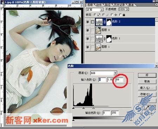Click the 存储(S)... save button
Viewport: 158px width, 129px height.
(x=147, y=94)
